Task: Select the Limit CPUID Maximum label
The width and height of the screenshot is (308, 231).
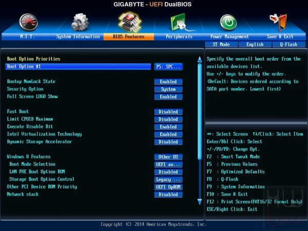Action: 30,119
